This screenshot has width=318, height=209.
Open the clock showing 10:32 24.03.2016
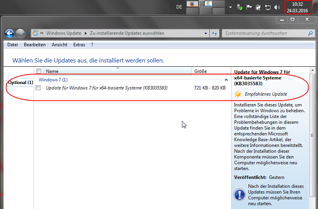click(x=297, y=7)
